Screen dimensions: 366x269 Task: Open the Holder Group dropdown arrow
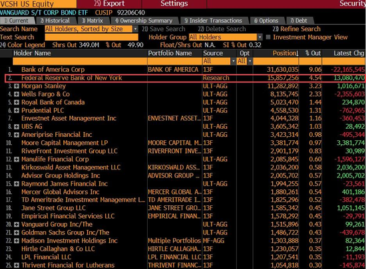[x=260, y=37]
